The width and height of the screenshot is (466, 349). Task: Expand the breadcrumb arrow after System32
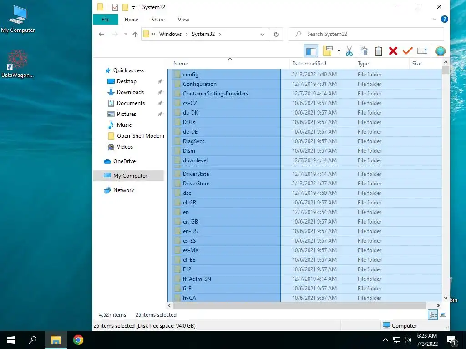coord(220,34)
